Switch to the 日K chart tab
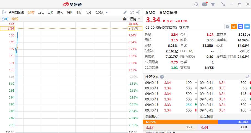 [x=50, y=12]
